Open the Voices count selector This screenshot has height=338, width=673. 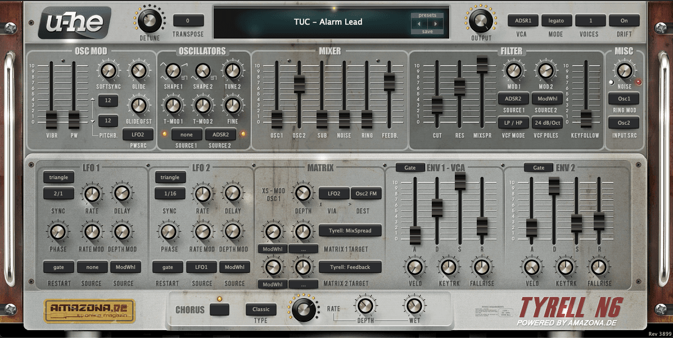[x=590, y=21]
